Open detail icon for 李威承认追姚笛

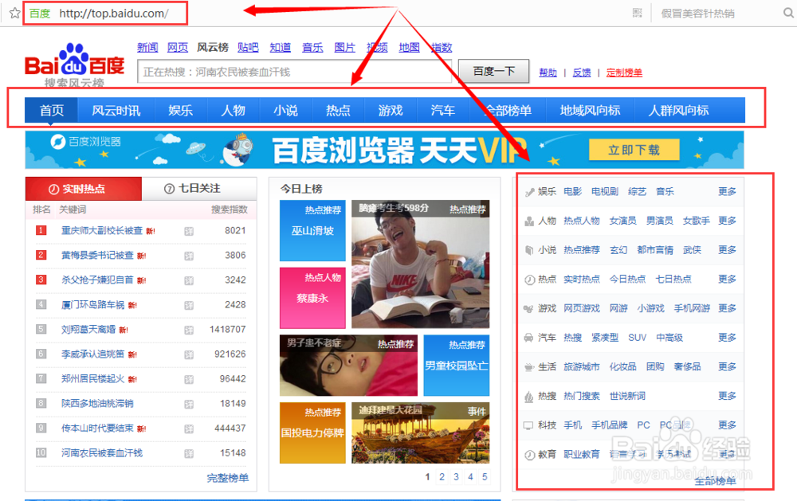tap(189, 354)
